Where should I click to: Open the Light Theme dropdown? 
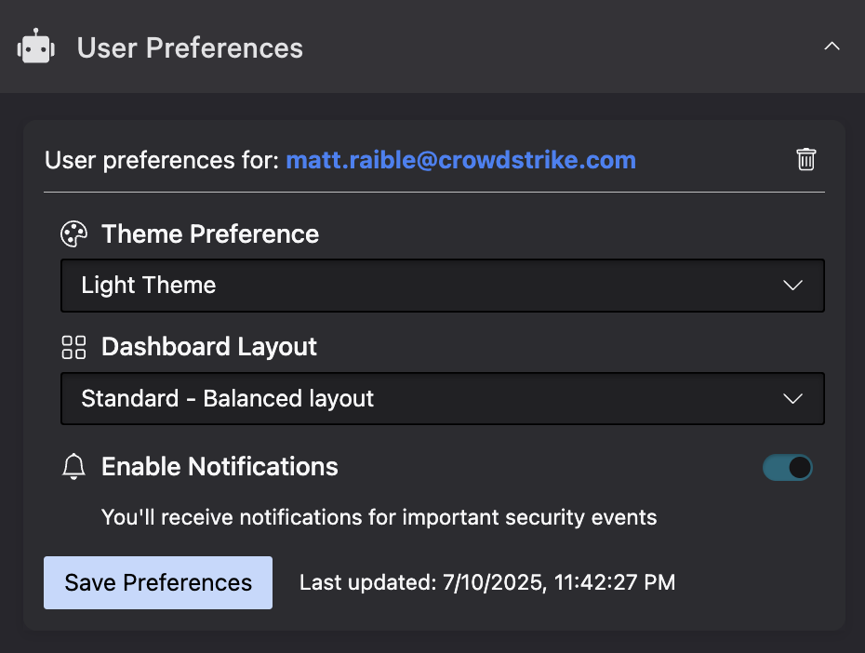point(443,286)
